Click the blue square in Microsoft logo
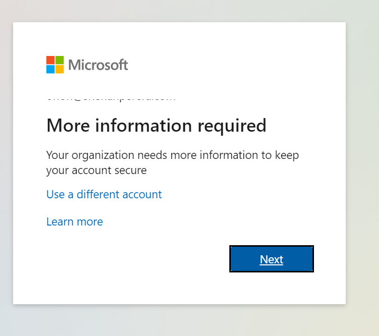 [50, 70]
